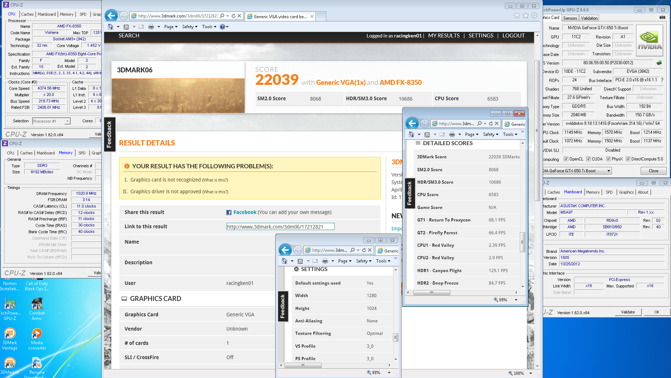
Task: Click the 3DMark06 result thumbnail image
Action: [x=178, y=96]
